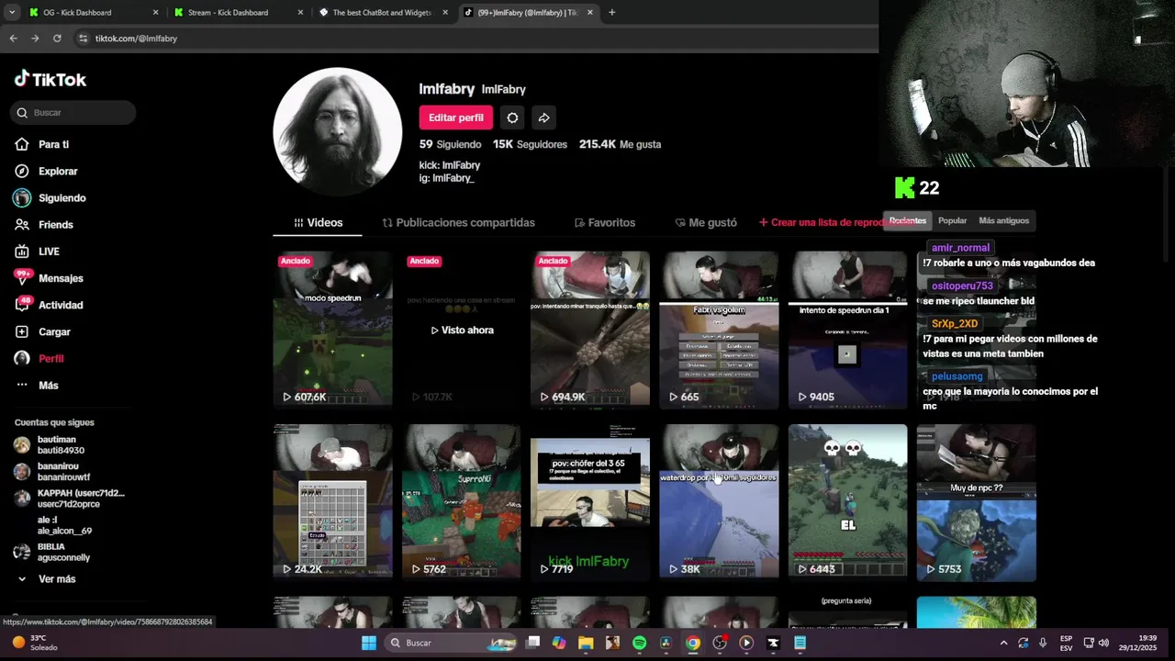This screenshot has width=1175, height=661.
Task: Go to Para ti feed
Action: [42, 144]
